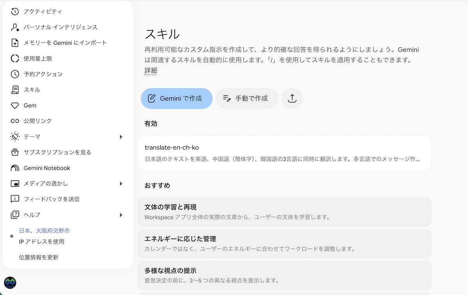Click IP アドレスを使用 text

pyautogui.click(x=42, y=242)
